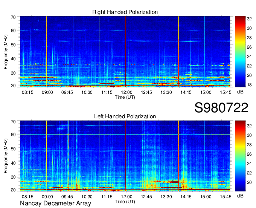Click the 11:15 tick on Left Handed time axis

[107, 197]
